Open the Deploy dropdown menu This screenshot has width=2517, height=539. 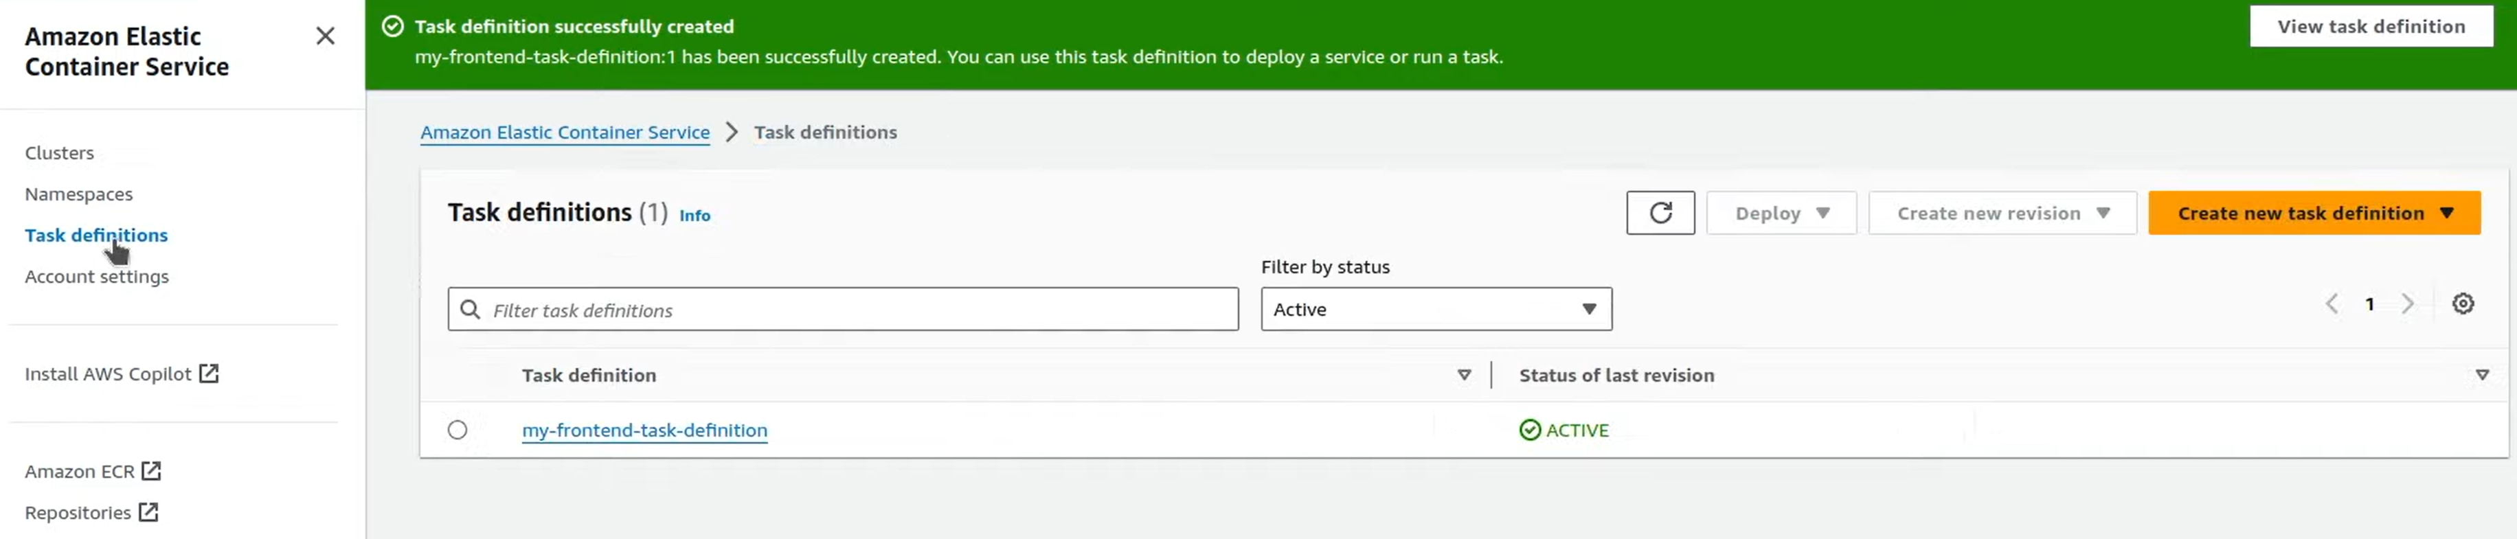click(x=1781, y=213)
